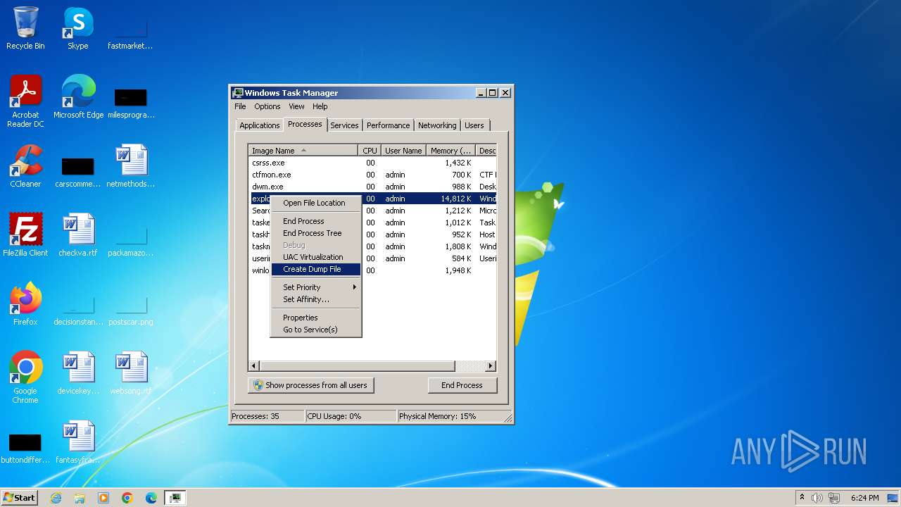
Task: Select the checkva.rtf desktop file
Action: click(x=78, y=235)
